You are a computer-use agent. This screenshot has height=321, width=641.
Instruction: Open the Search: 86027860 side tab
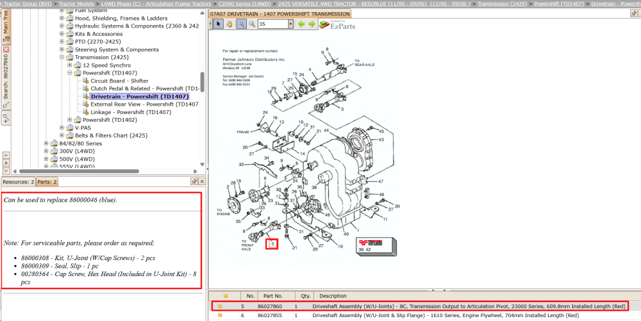pyautogui.click(x=6, y=78)
